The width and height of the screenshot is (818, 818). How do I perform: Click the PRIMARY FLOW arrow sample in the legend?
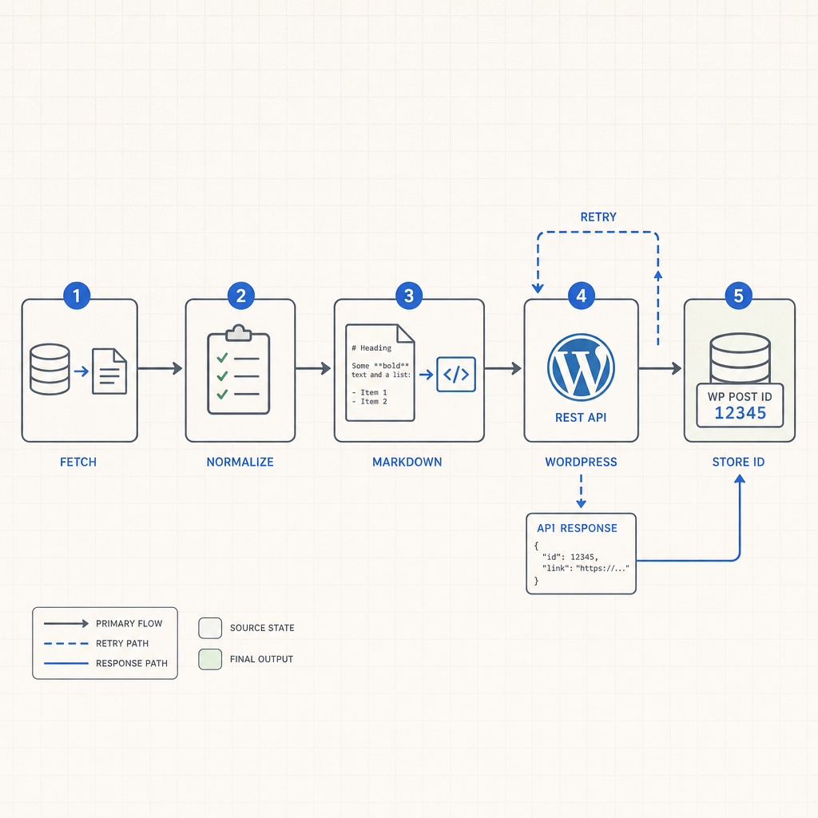tap(66, 623)
